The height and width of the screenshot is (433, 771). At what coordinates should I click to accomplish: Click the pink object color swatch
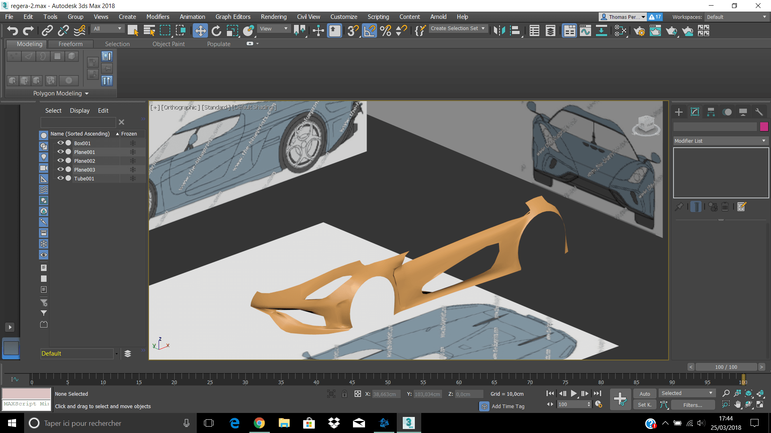pyautogui.click(x=764, y=127)
